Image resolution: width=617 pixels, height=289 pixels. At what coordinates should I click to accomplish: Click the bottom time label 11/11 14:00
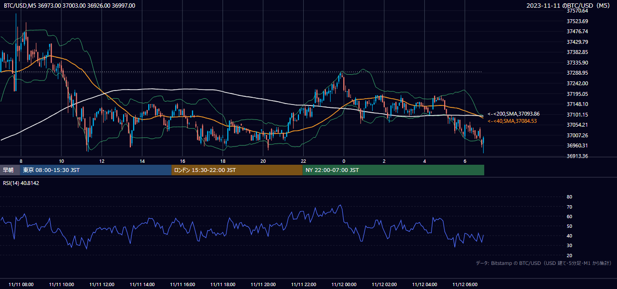142,284
